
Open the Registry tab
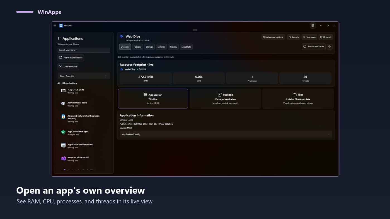tap(173, 47)
